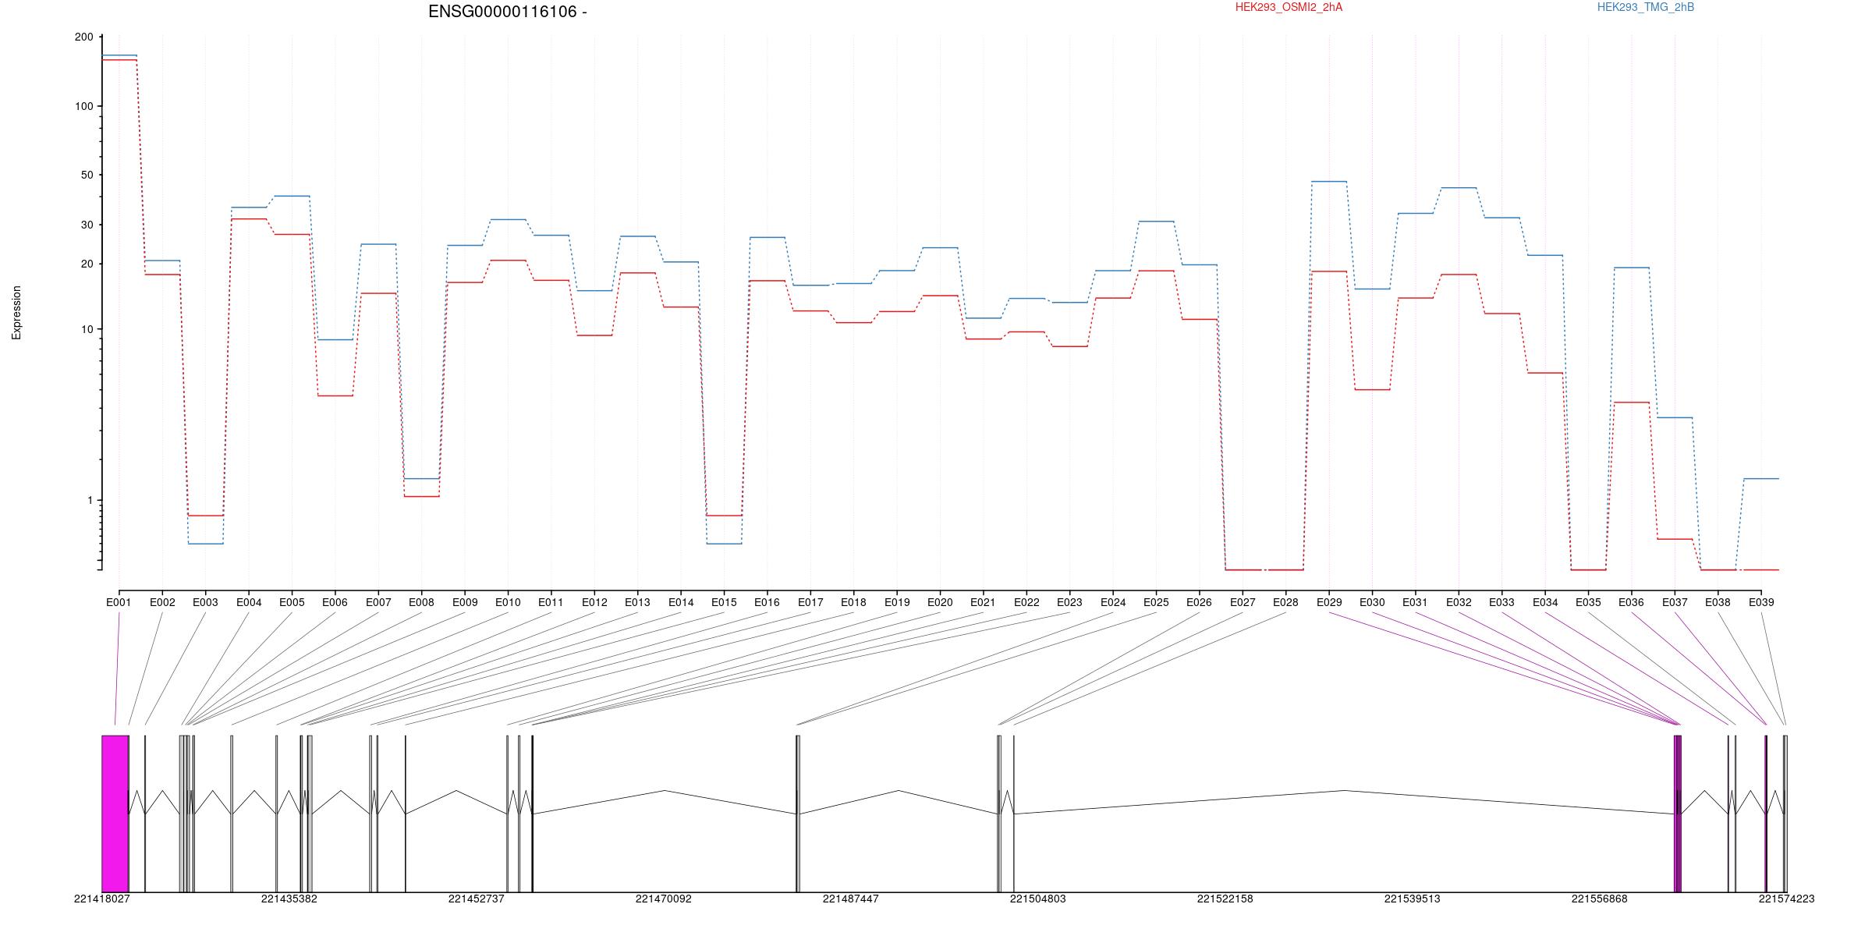Click exon label E005

click(292, 602)
